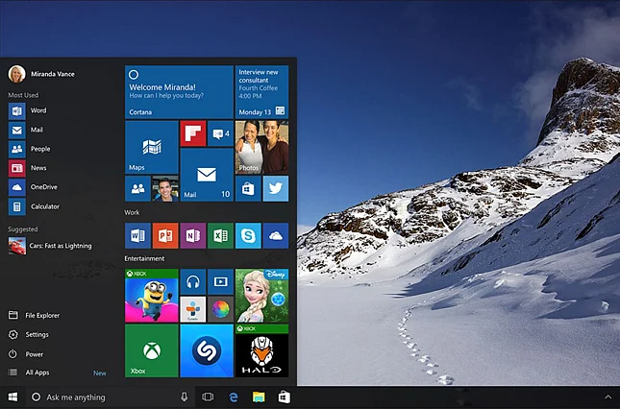
Task: Open the Xbox tile
Action: [x=152, y=351]
